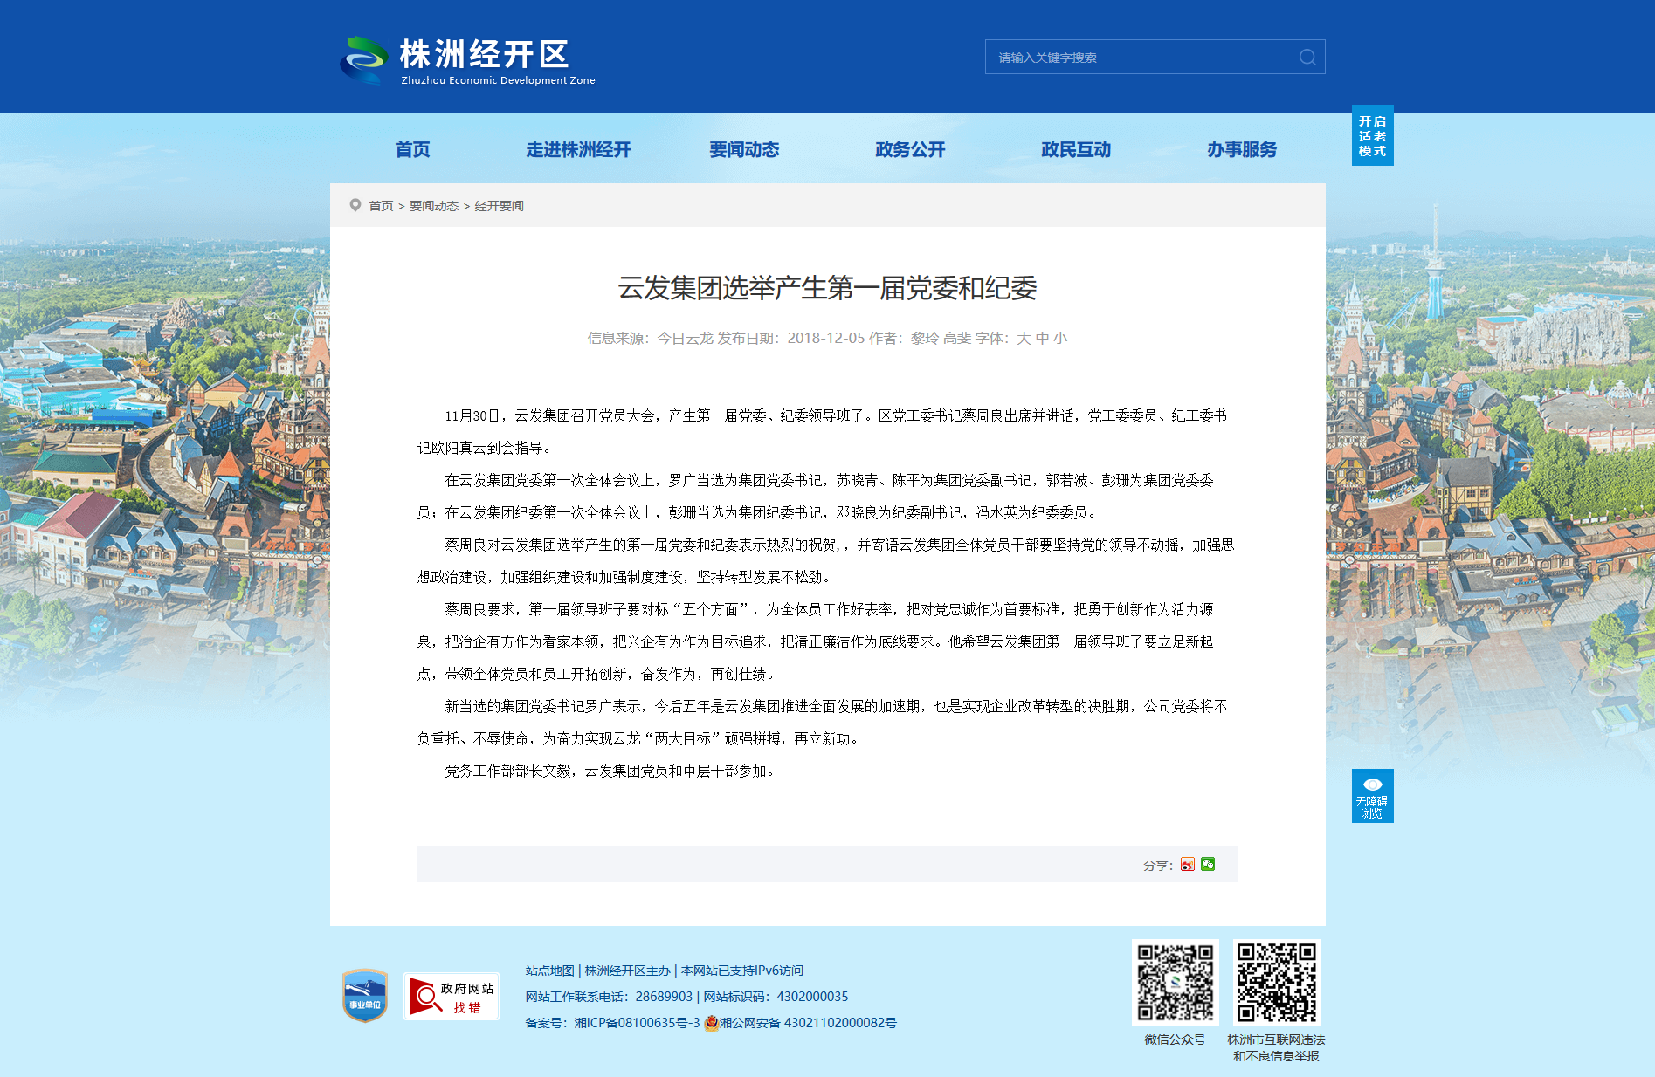Open 走进株洲经开 navigation menu
The height and width of the screenshot is (1077, 1655).
coord(578,149)
